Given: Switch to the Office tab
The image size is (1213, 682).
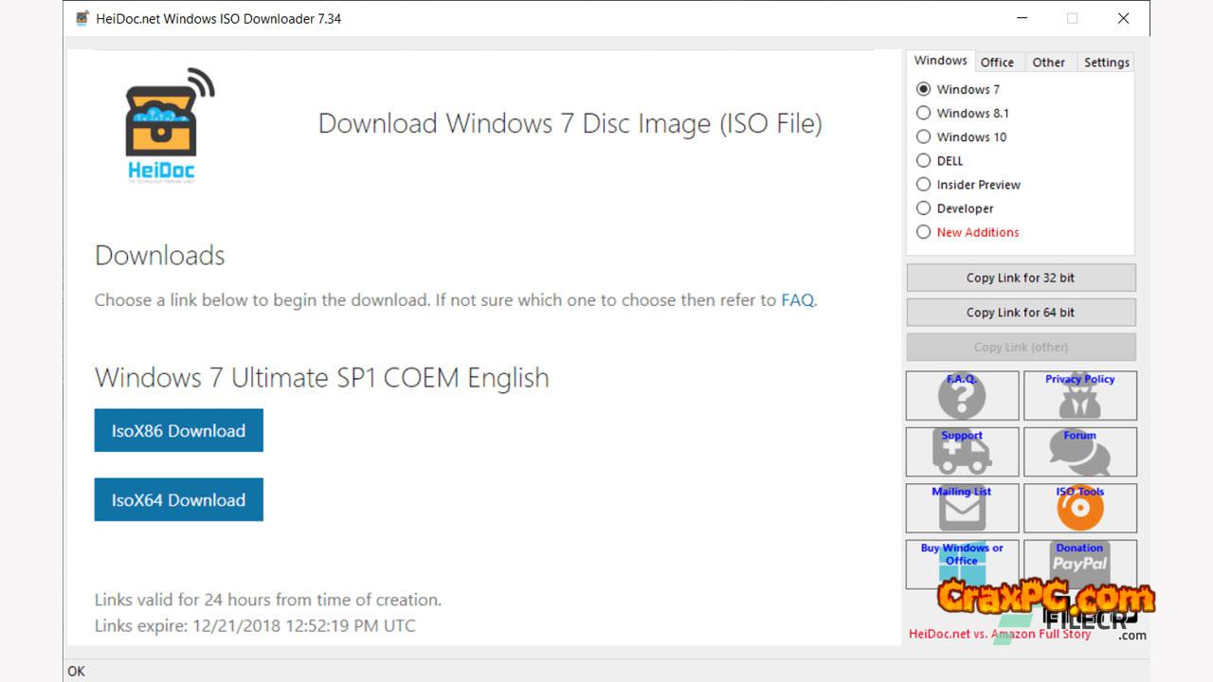Looking at the screenshot, I should 997,63.
